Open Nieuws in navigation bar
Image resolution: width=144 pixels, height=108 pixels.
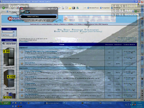point(56,24)
